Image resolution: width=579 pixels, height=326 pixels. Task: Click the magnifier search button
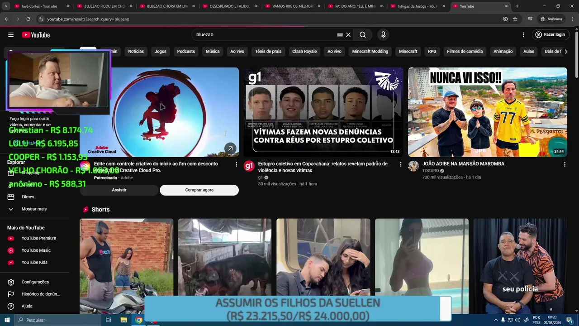363,35
